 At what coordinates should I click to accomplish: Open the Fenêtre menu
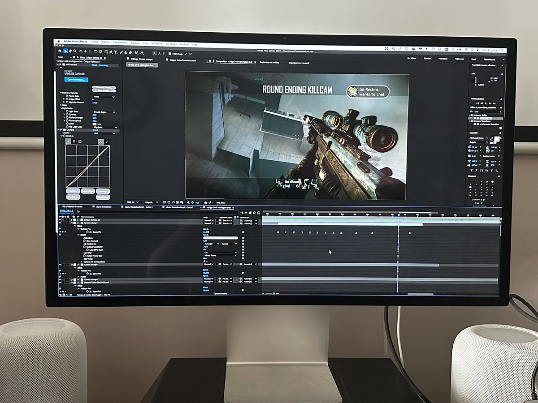(184, 44)
